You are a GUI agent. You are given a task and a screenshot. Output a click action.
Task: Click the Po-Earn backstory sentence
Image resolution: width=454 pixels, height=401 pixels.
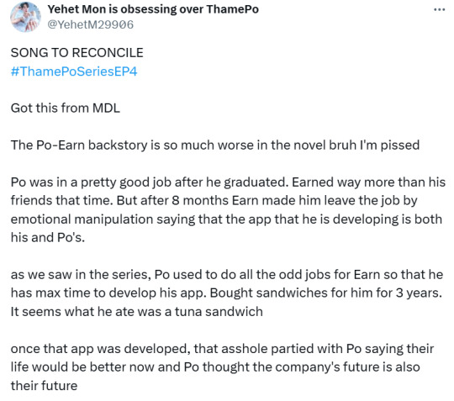[215, 145]
